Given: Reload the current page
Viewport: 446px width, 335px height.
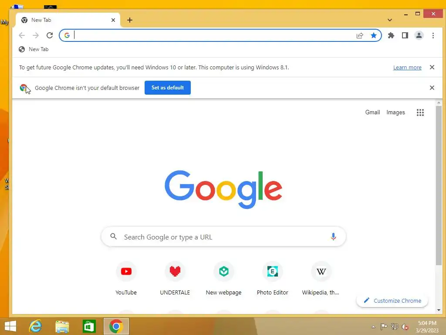Looking at the screenshot, I should pyautogui.click(x=50, y=35).
